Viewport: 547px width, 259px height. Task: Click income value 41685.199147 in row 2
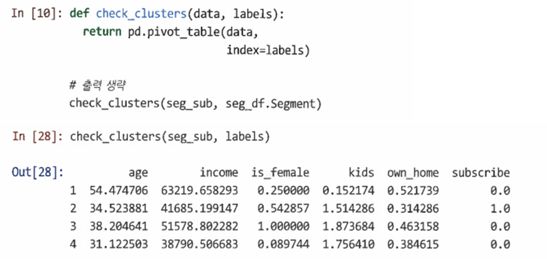(200, 209)
